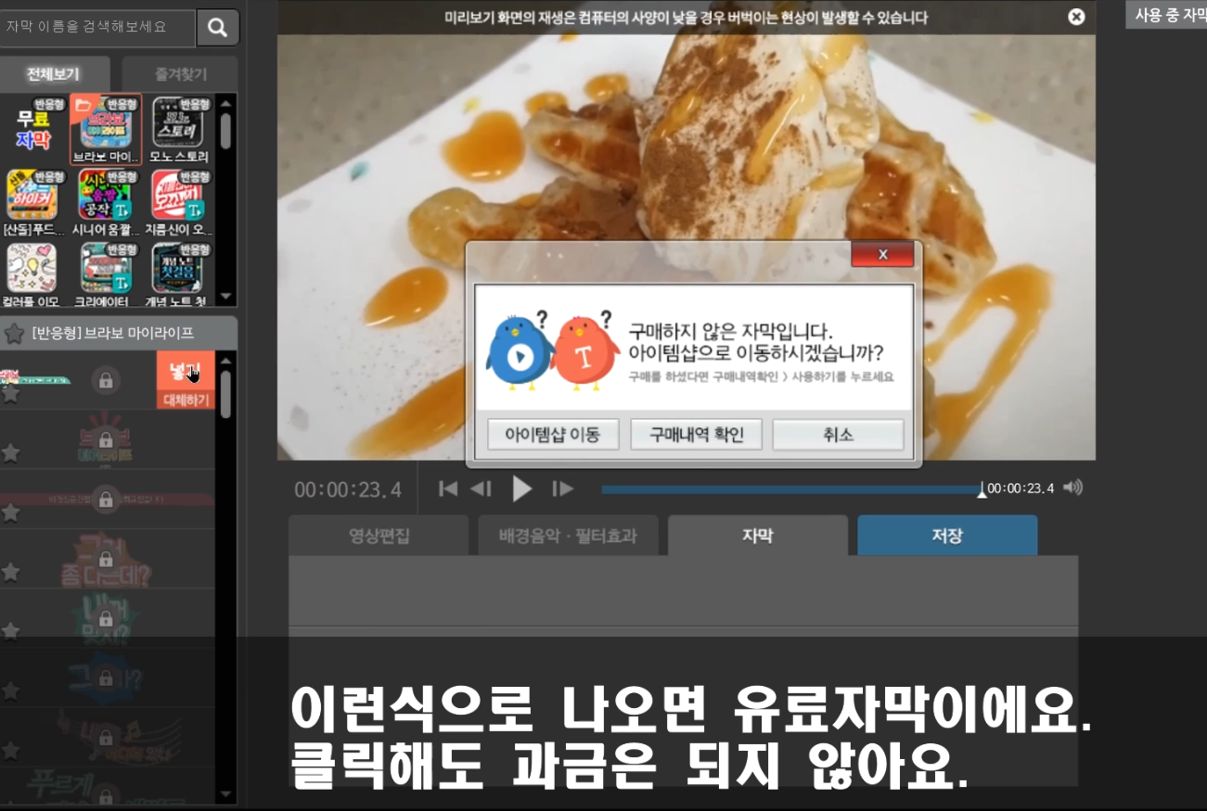Click 취소 to cancel the dialog

(838, 435)
